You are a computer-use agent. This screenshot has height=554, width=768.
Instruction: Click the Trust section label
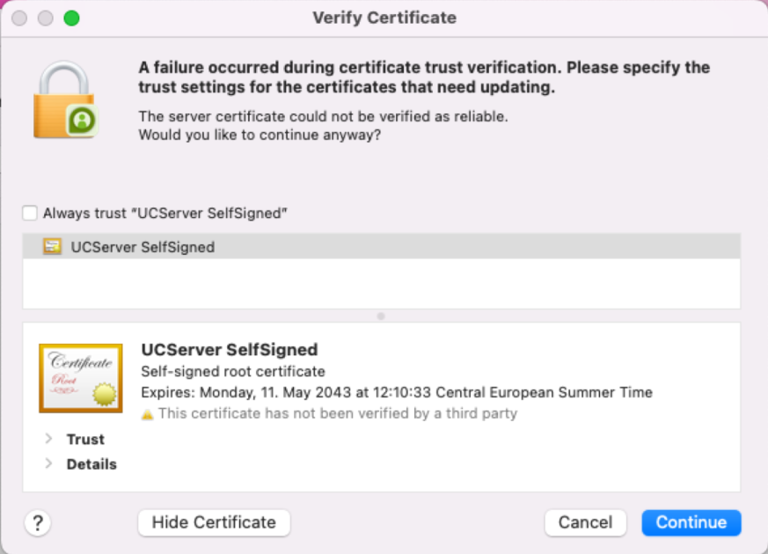pos(85,439)
